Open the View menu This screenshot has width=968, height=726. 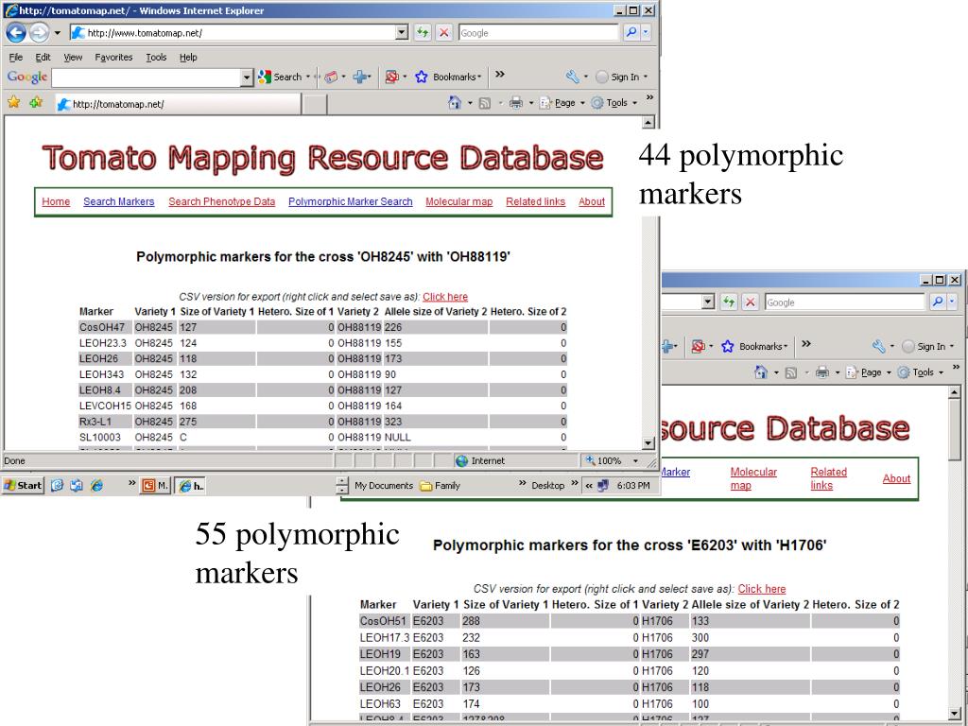point(73,57)
